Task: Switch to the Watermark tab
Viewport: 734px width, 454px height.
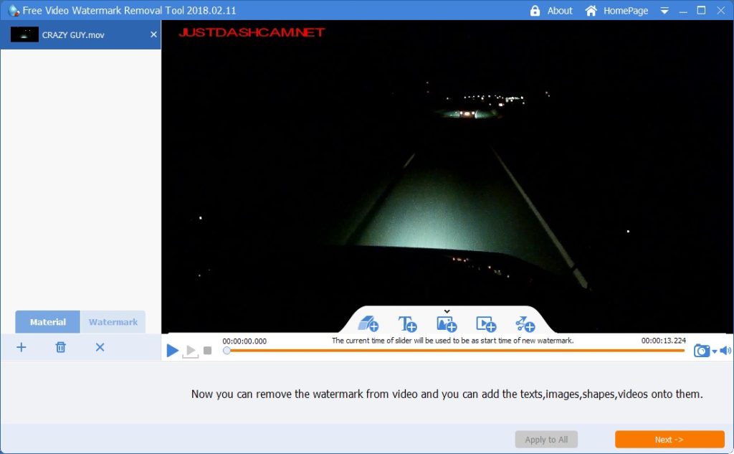Action: click(113, 322)
